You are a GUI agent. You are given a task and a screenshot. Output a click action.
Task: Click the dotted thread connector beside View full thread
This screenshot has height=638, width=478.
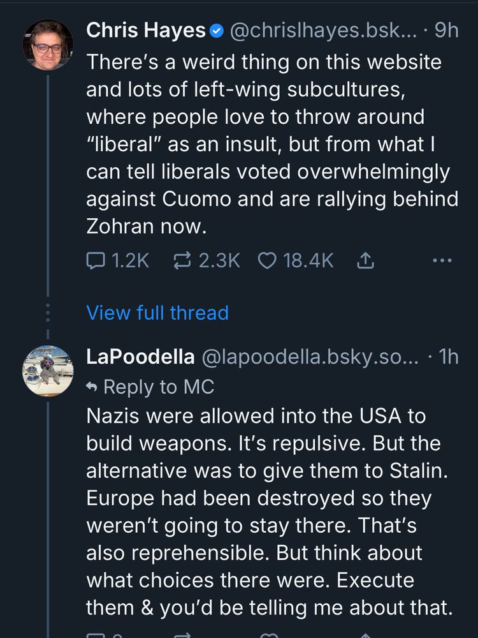[x=48, y=314]
